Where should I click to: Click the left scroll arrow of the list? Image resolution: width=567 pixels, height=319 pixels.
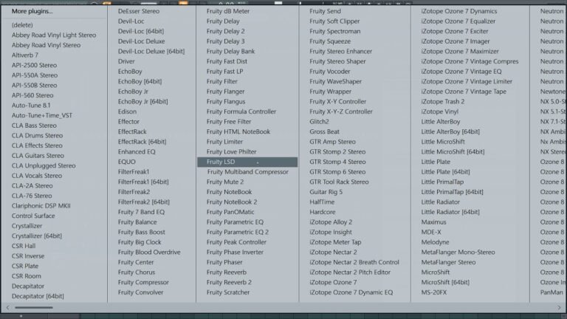(7, 307)
